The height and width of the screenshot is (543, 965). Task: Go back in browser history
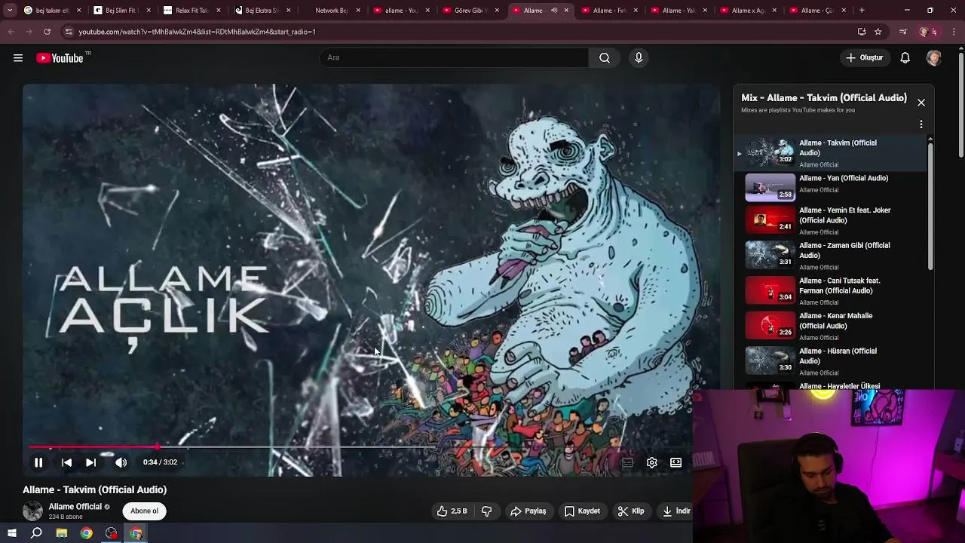11,32
